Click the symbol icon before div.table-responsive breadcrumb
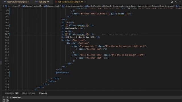This screenshot has width=182, height=102. 63,6
